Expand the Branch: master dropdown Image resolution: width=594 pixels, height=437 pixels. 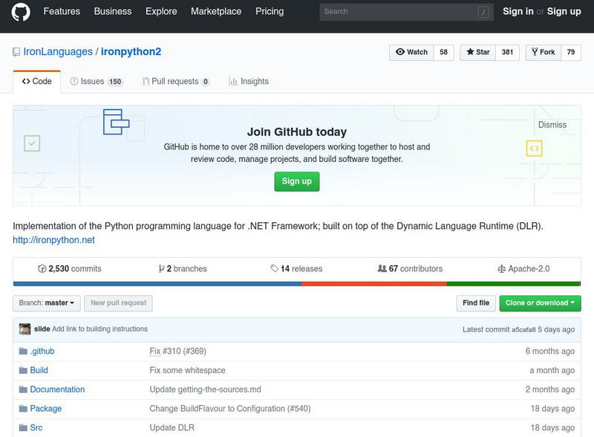(48, 303)
